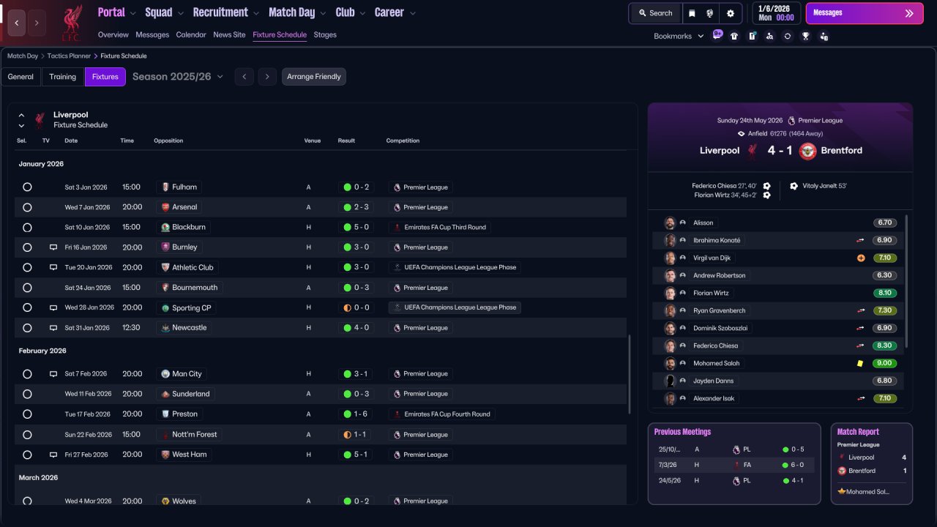The width and height of the screenshot is (937, 527).
Task: Open the settings gear in the top bar
Action: (x=731, y=13)
